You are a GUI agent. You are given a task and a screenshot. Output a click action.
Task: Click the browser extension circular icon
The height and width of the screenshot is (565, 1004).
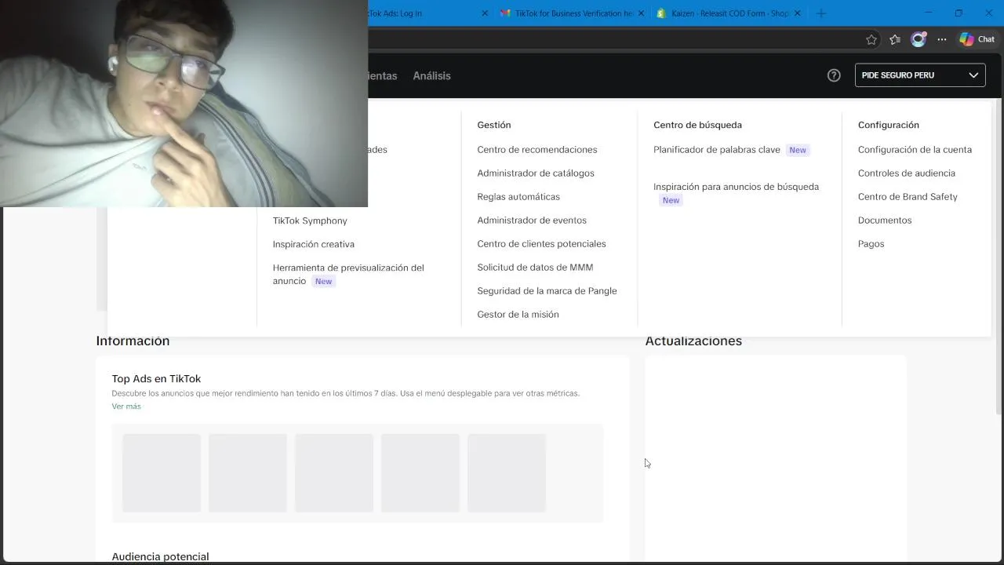point(919,39)
